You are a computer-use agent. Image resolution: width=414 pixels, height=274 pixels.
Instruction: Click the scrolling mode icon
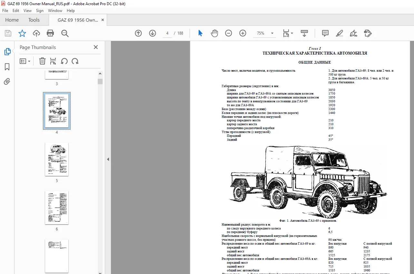(304, 33)
